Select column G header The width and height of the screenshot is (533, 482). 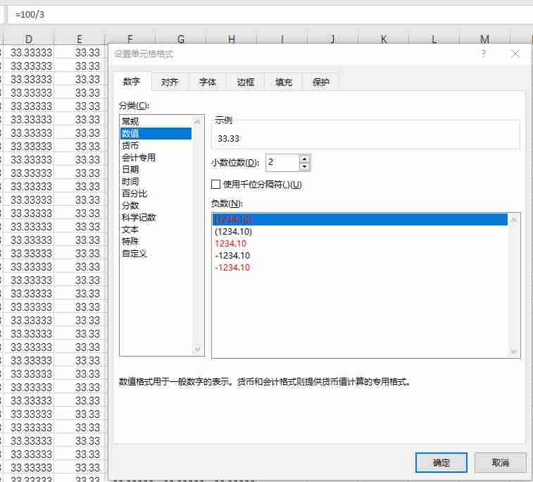181,39
